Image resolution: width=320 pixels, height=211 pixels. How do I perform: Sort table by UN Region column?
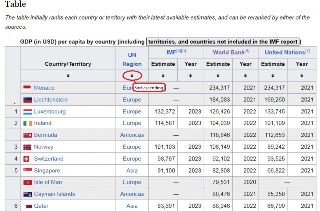(x=132, y=76)
